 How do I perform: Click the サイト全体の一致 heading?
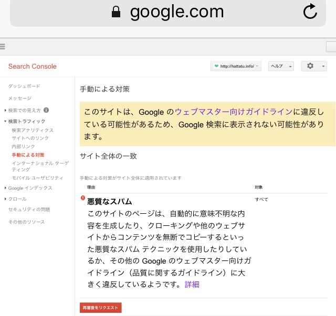coord(108,156)
